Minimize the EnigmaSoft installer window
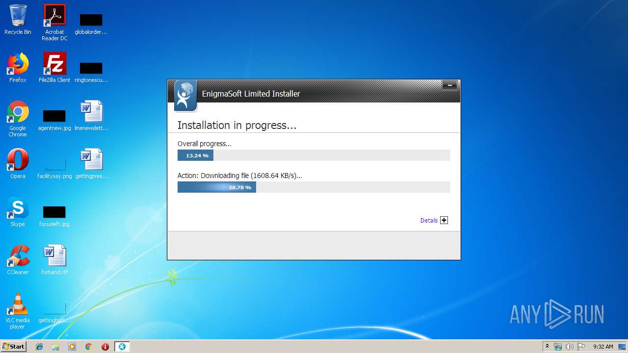Image resolution: width=628 pixels, height=353 pixels. tap(449, 85)
